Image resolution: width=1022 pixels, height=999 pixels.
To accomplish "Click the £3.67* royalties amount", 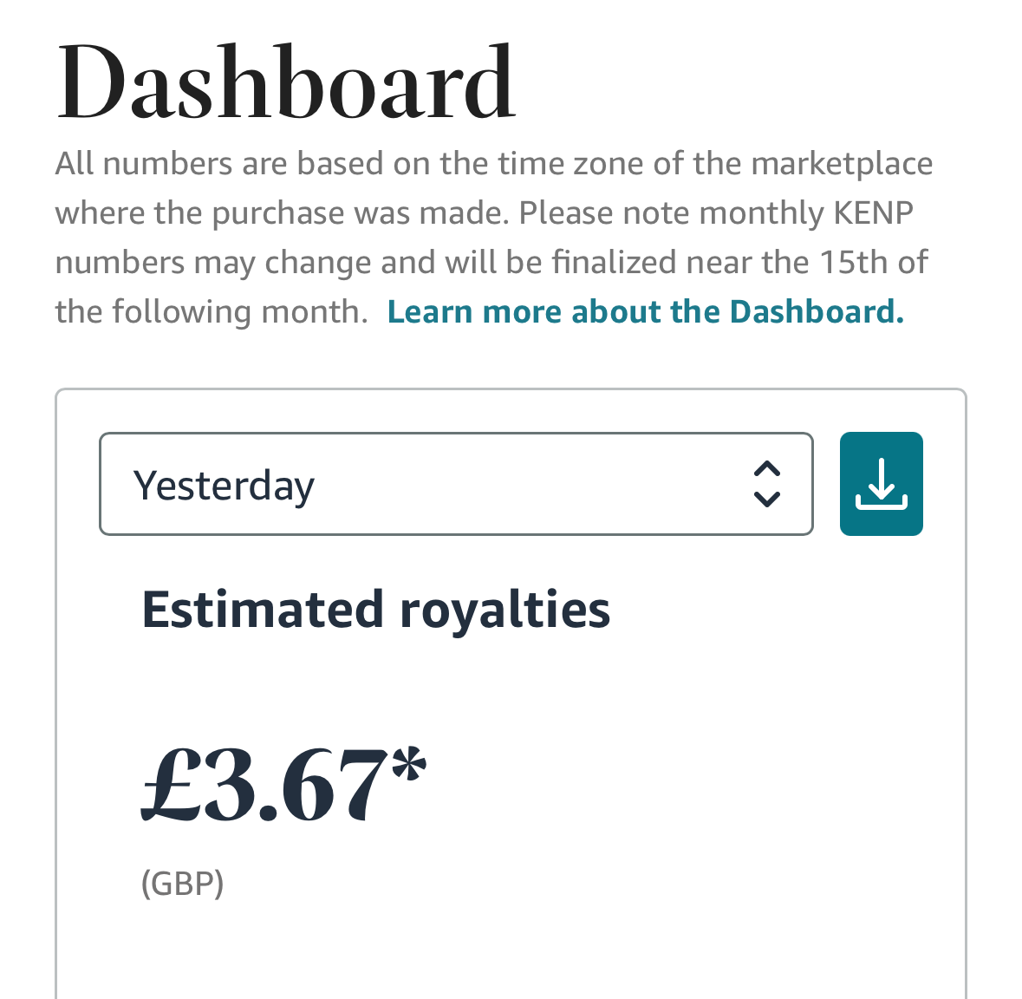I will [x=284, y=785].
